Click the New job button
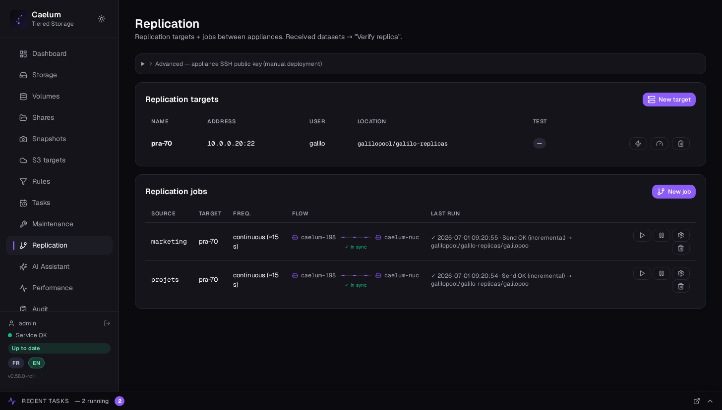 coord(673,192)
